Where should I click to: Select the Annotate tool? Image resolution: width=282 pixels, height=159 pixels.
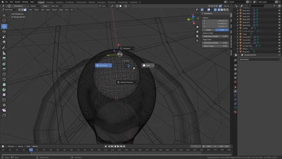(x=4, y=48)
